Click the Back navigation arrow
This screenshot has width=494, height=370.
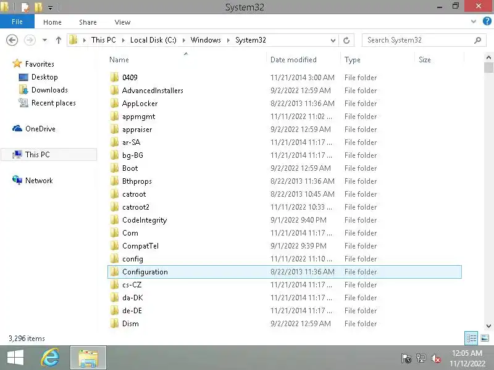12,40
